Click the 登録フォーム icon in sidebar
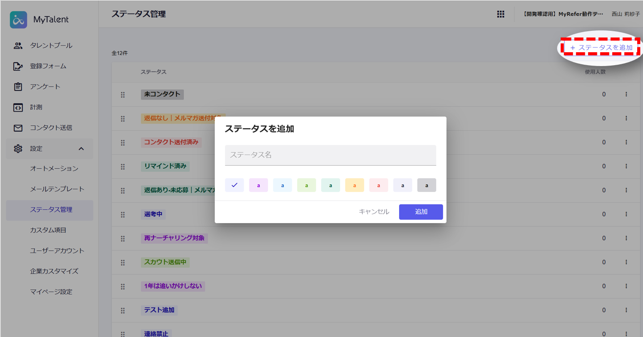This screenshot has width=643, height=337. tap(18, 66)
